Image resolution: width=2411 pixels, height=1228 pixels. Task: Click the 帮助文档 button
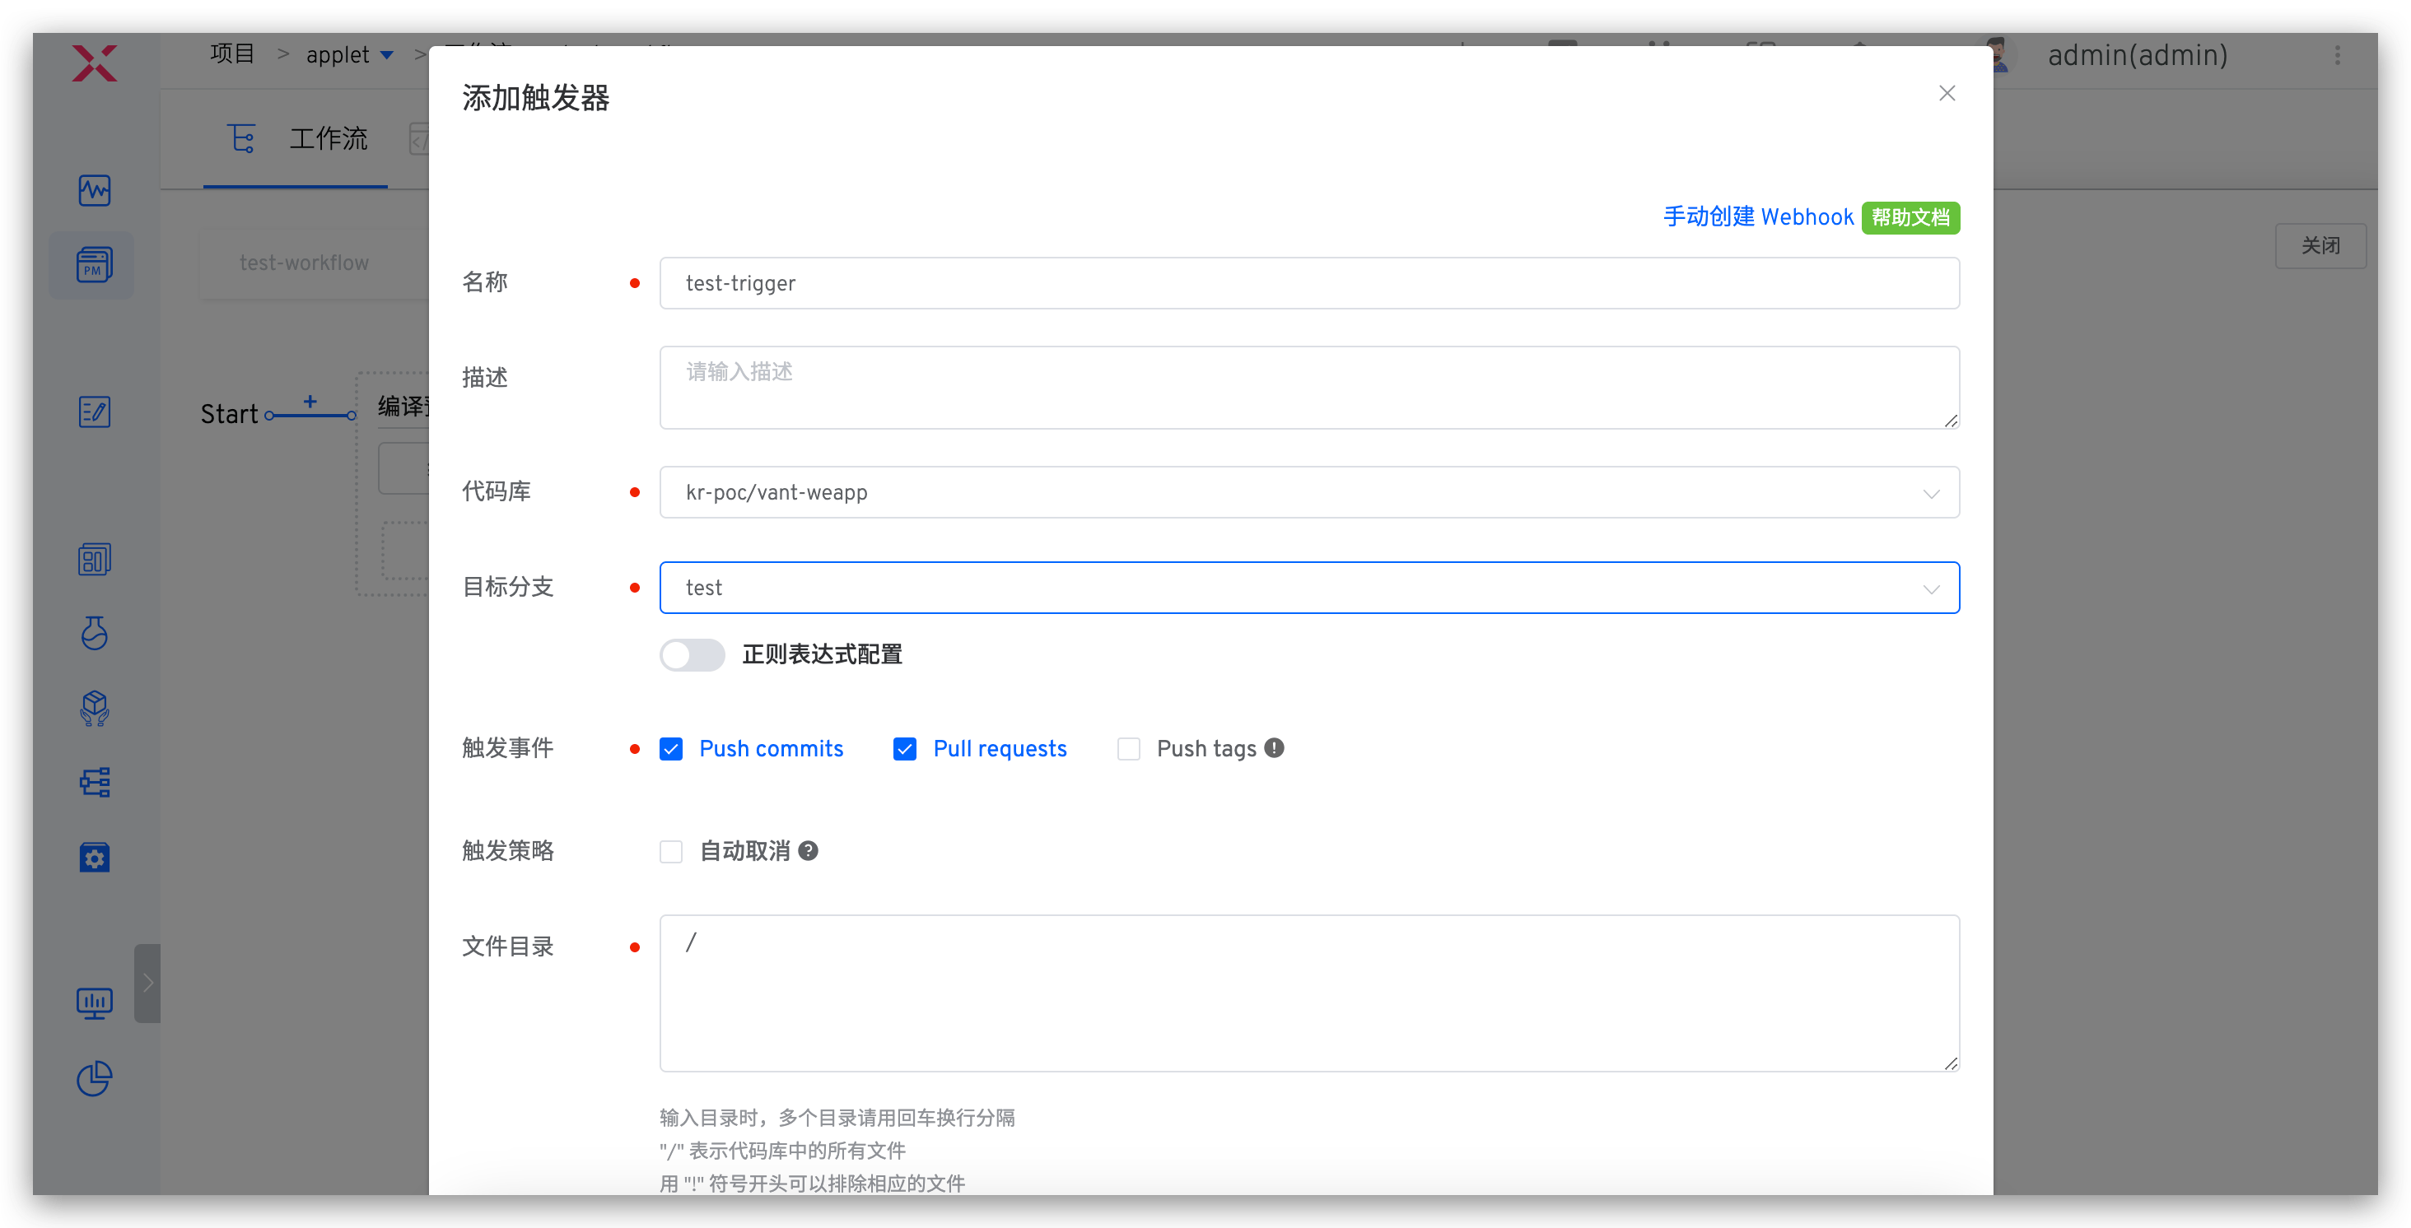[x=1910, y=217]
